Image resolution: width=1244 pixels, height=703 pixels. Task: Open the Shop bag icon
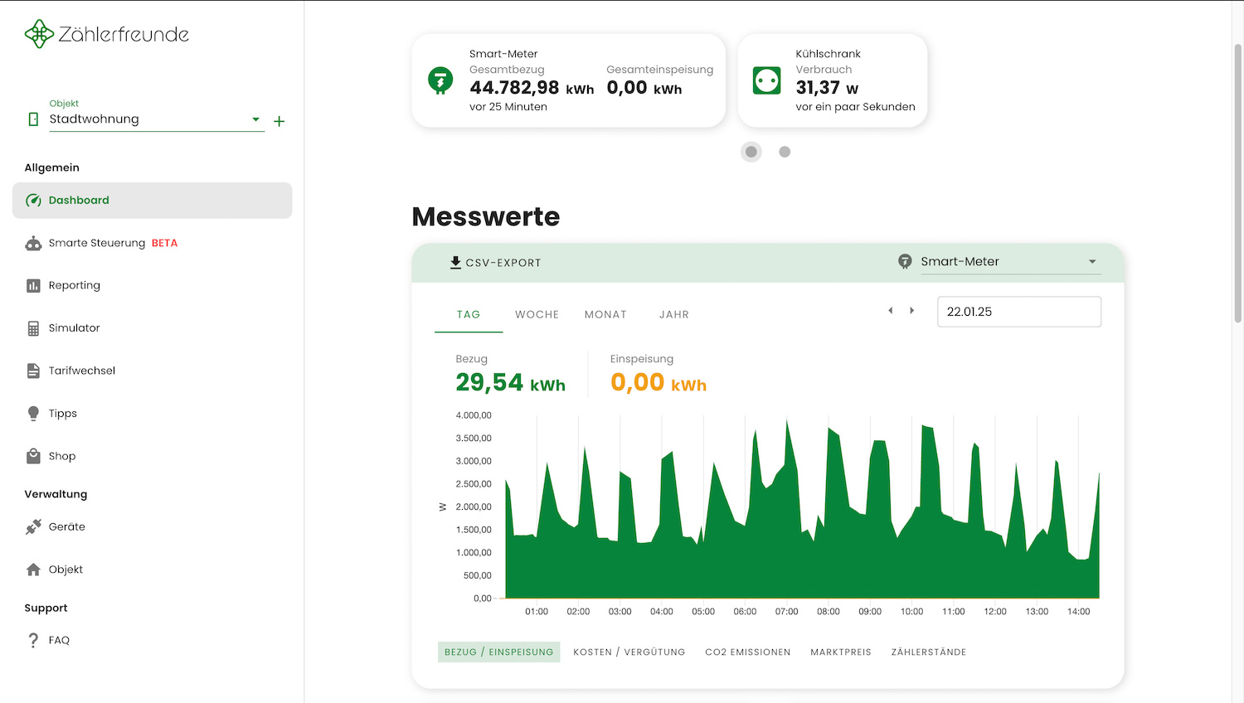click(x=33, y=456)
